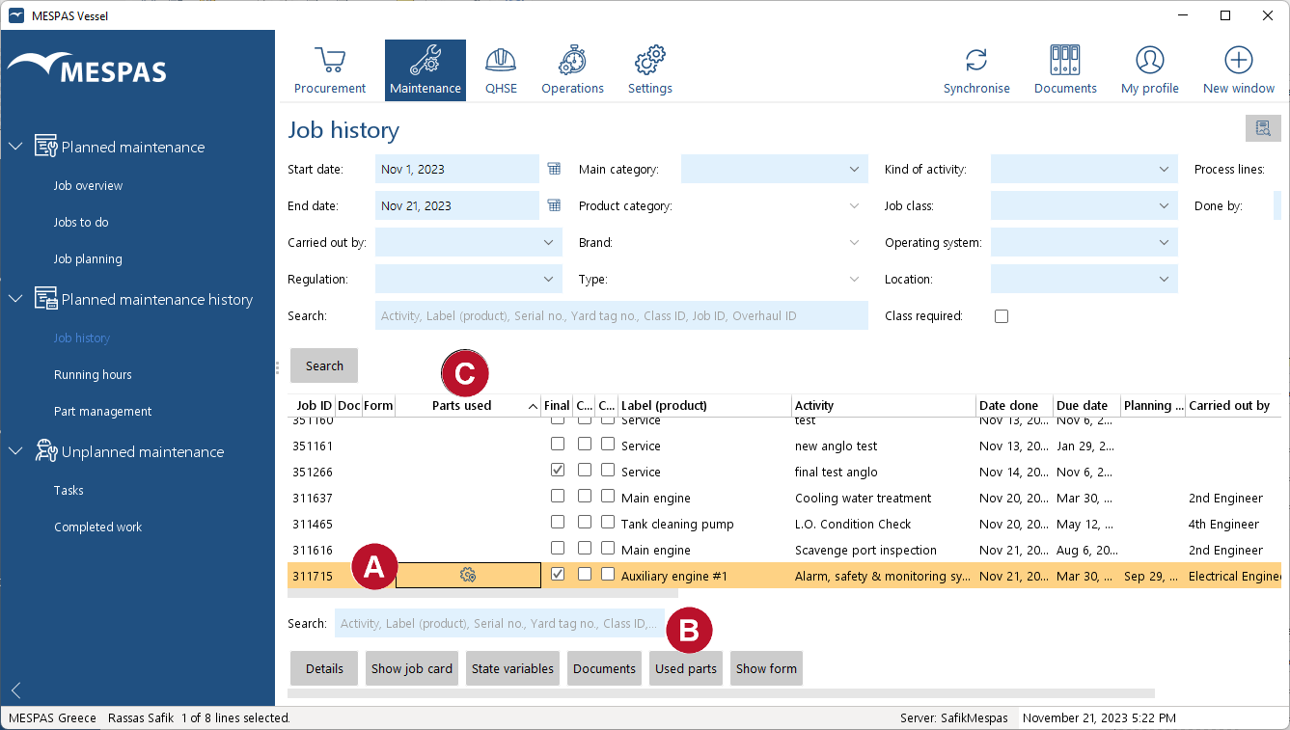Focus the filter Search field above the table
Image resolution: width=1290 pixels, height=730 pixels.
(x=621, y=315)
